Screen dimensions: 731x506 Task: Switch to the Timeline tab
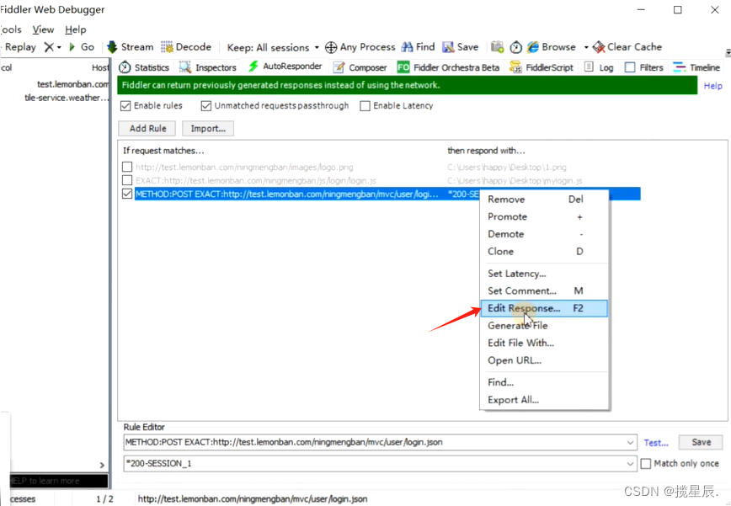[x=697, y=67]
